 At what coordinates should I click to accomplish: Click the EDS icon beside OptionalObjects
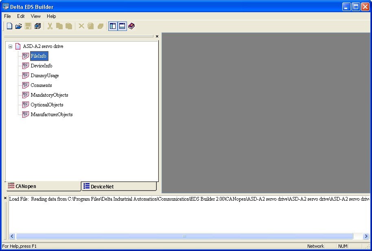[x=26, y=105]
